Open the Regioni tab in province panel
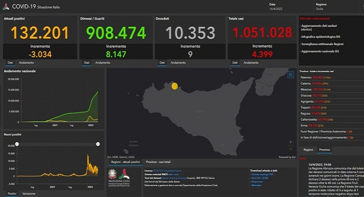 coord(308,149)
